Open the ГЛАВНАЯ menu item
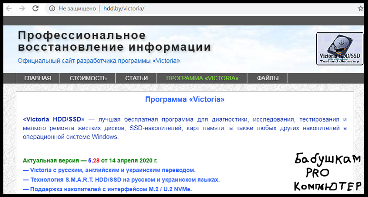The height and width of the screenshot is (197, 368). 38,78
